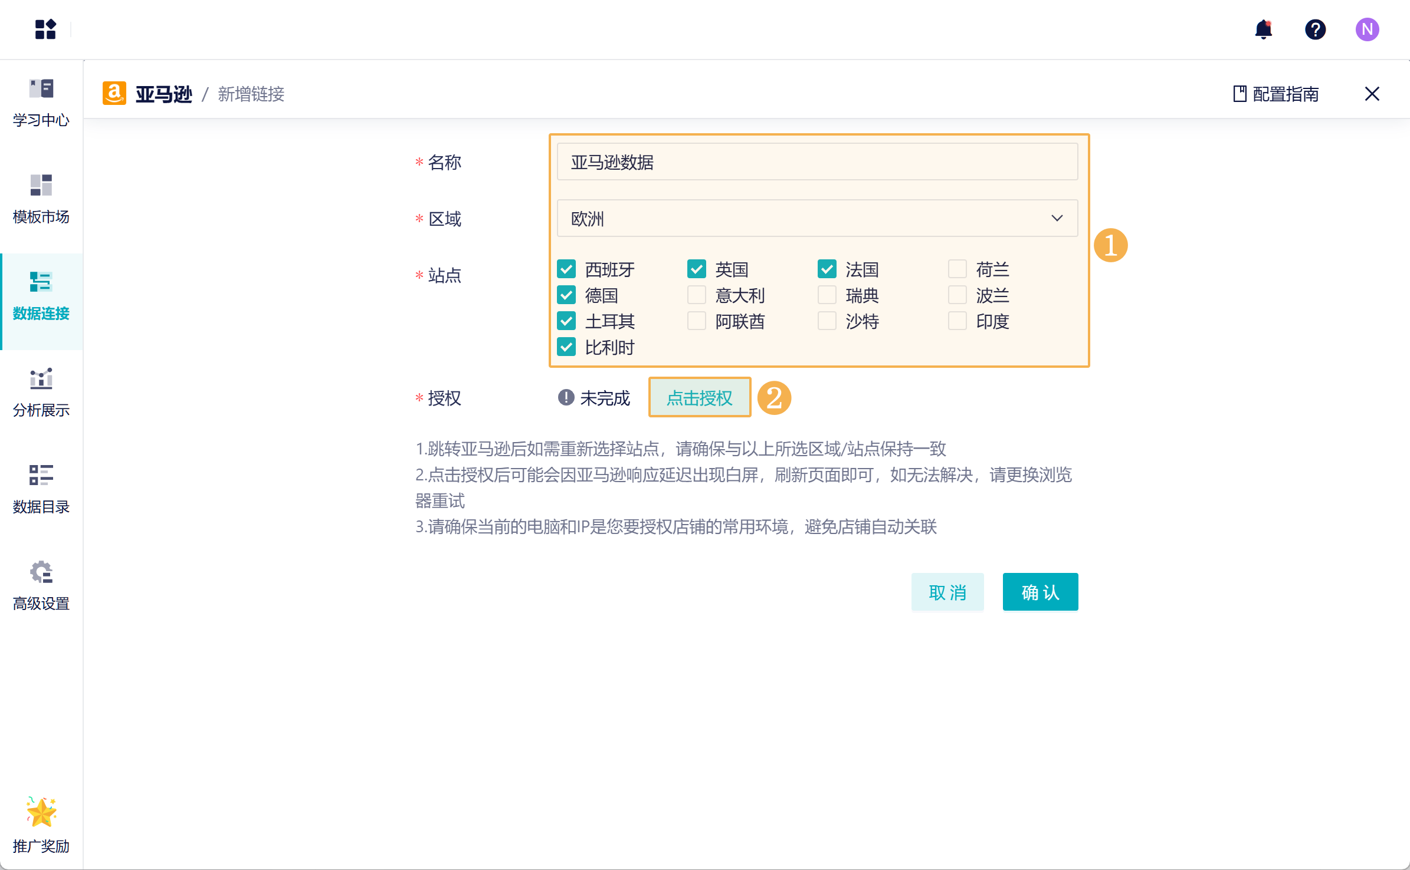Viewport: 1410px width, 870px height.
Task: Open the help question mark icon
Action: pos(1315,29)
